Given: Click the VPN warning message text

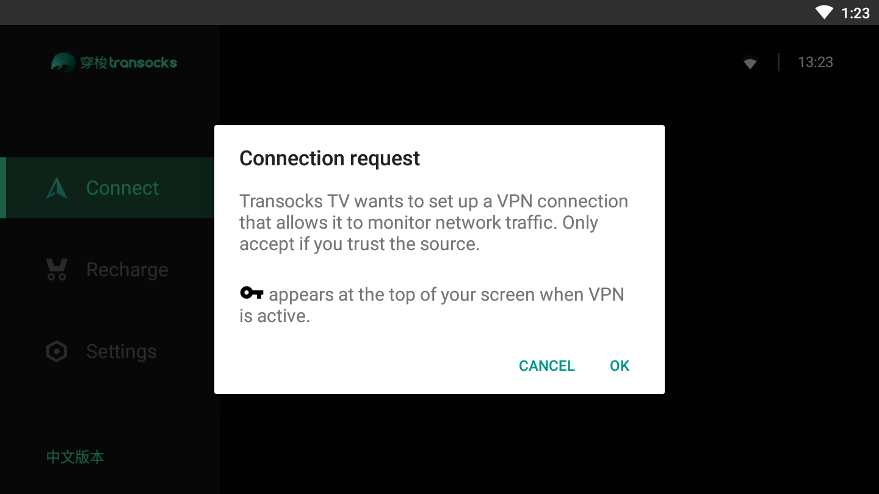Looking at the screenshot, I should click(x=434, y=223).
